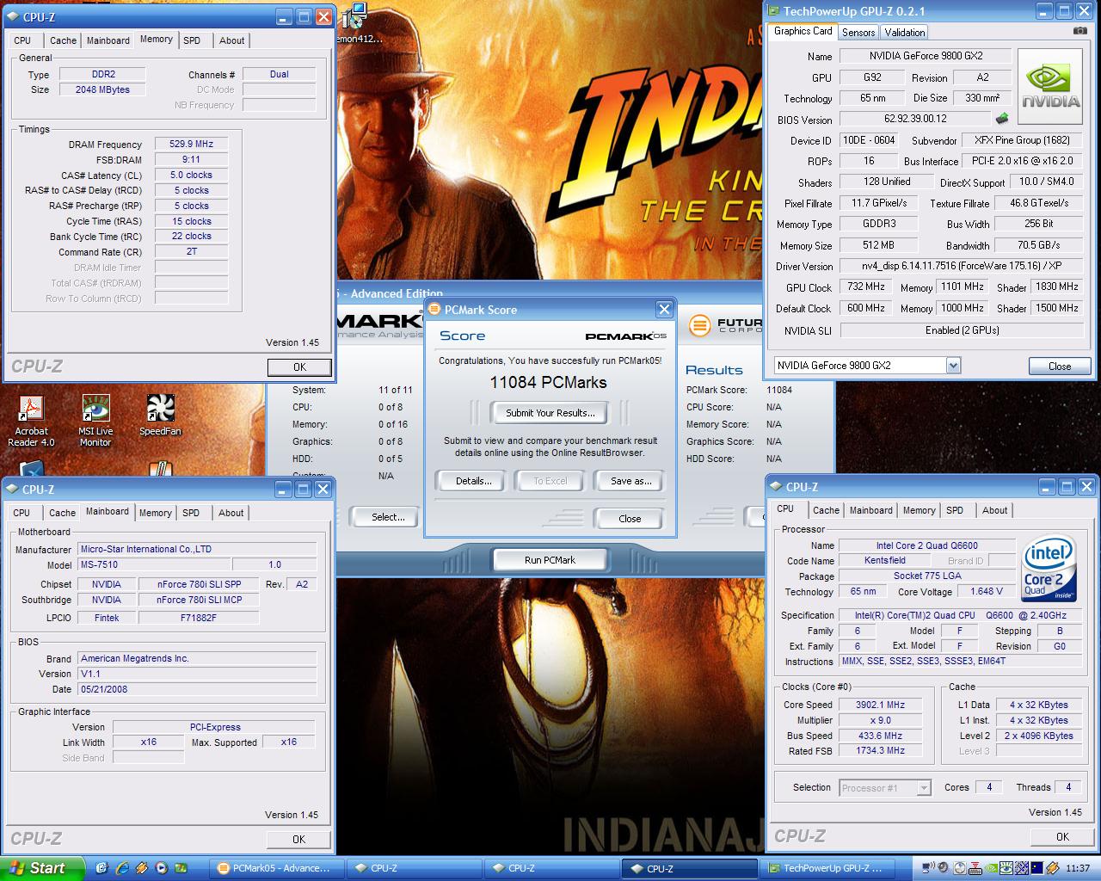The height and width of the screenshot is (881, 1101).
Task: Click Save as in PCMark Score dialog
Action: click(630, 481)
